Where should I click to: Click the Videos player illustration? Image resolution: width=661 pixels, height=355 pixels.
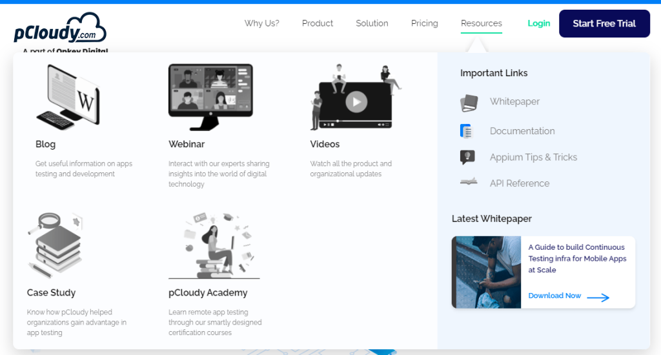click(356, 97)
